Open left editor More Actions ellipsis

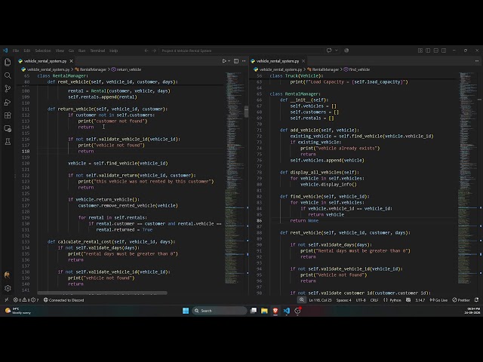(244, 61)
